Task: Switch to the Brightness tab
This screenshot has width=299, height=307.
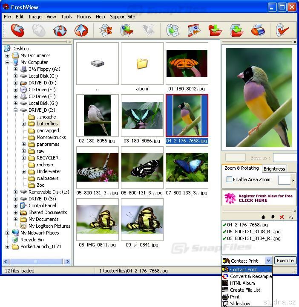Action: click(274, 169)
